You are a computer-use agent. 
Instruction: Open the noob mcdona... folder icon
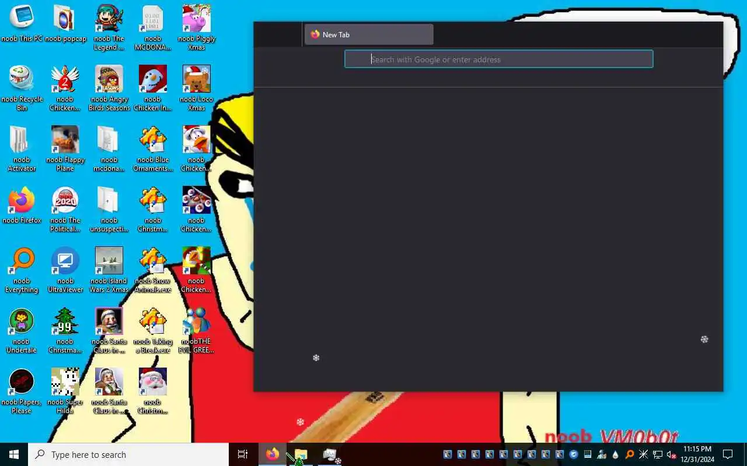click(109, 149)
